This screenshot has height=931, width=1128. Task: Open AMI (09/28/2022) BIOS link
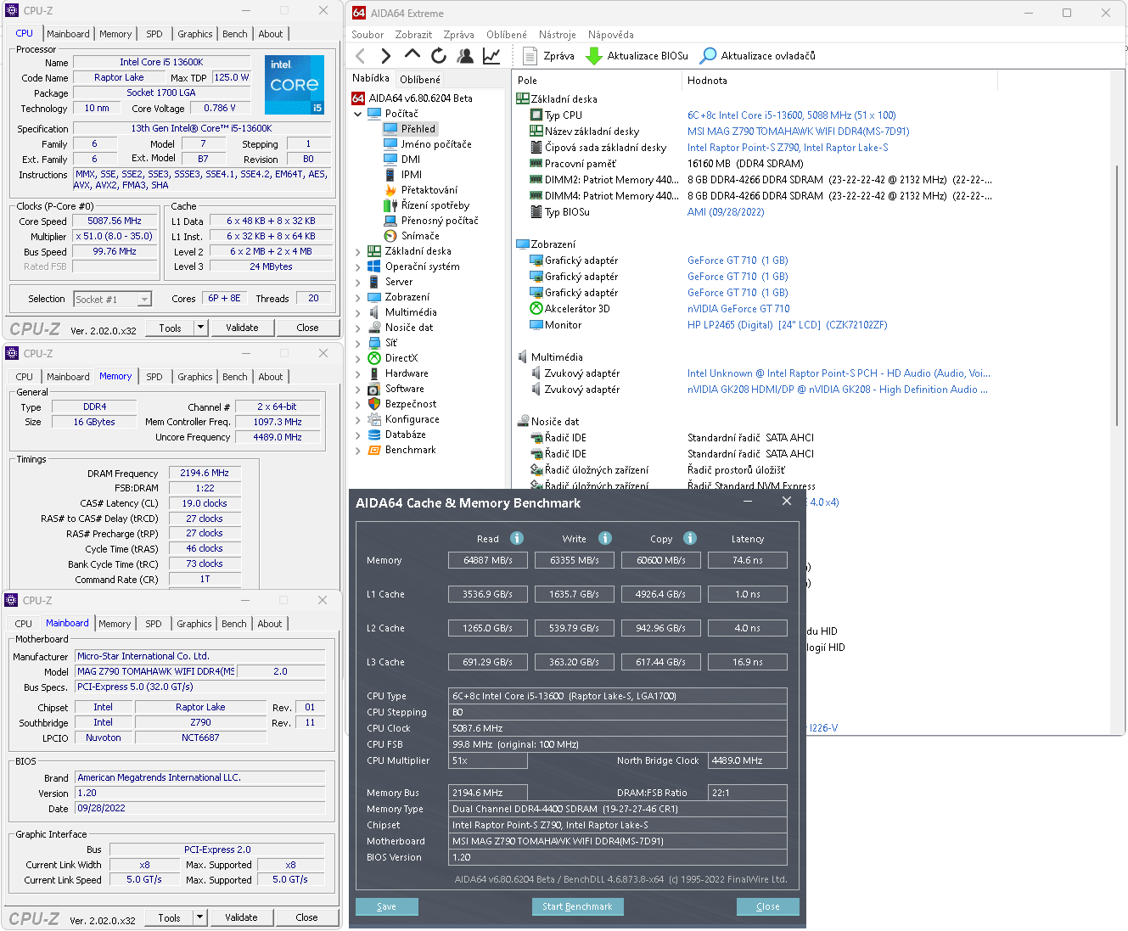(726, 212)
